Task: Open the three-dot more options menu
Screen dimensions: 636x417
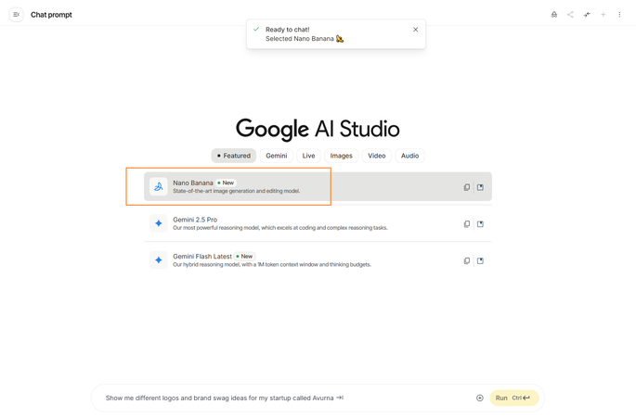Action: [x=619, y=15]
